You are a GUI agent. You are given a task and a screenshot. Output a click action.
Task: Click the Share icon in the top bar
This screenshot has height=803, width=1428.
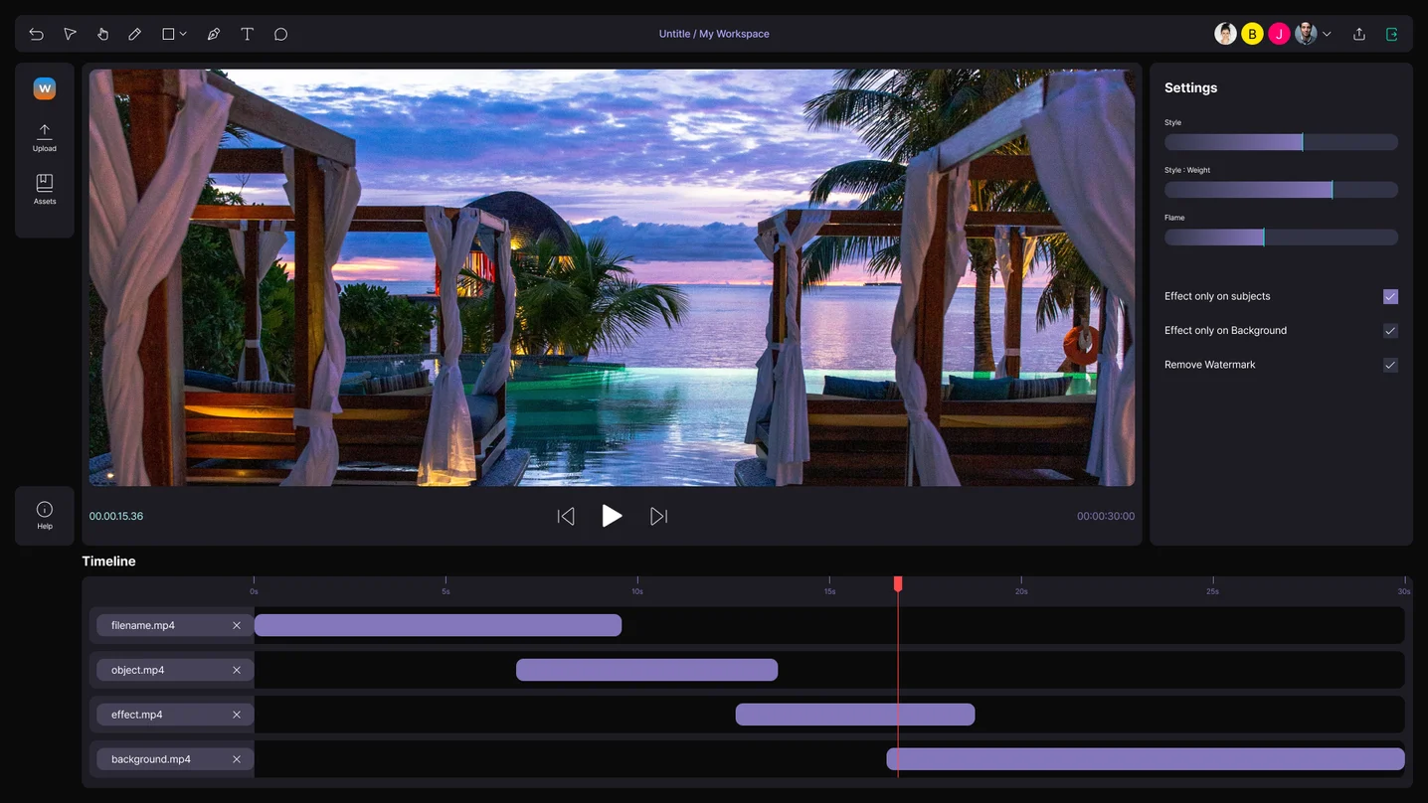[1358, 33]
